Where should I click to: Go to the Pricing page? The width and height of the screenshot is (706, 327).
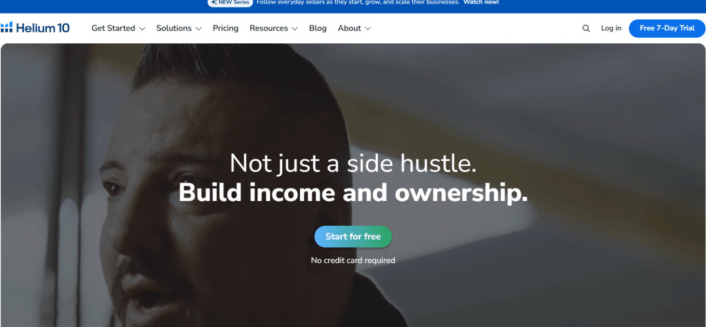click(x=225, y=28)
